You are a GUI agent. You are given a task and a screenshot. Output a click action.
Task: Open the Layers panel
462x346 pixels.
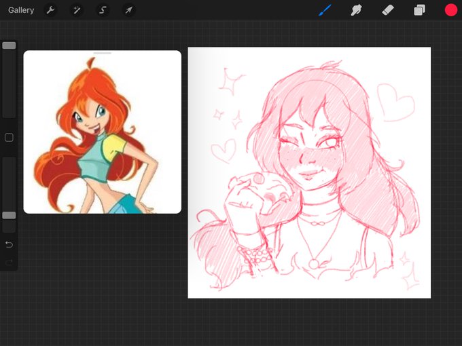419,10
